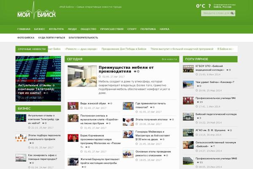The height and width of the screenshot is (169, 253).
Task: Open popular item Бийский педагогический колледж
Action: pyautogui.click(x=216, y=114)
